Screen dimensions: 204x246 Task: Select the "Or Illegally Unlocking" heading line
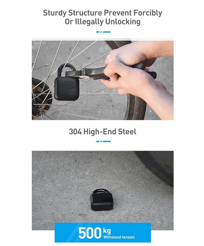tap(102, 22)
